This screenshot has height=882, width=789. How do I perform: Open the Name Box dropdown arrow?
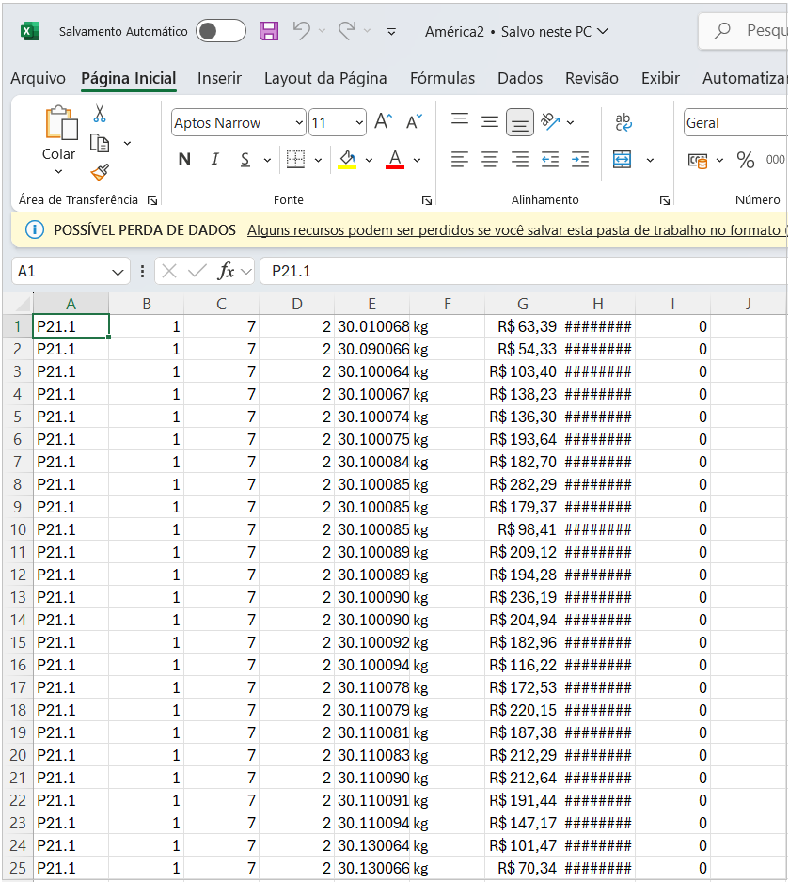point(118,272)
